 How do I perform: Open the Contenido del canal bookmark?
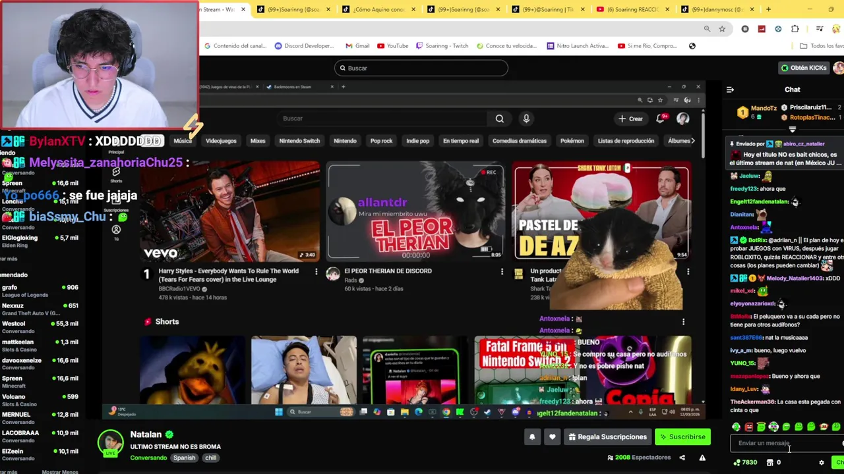[235, 46]
